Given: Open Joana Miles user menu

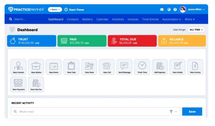Looking at the screenshot, I should pyautogui.click(x=196, y=9).
